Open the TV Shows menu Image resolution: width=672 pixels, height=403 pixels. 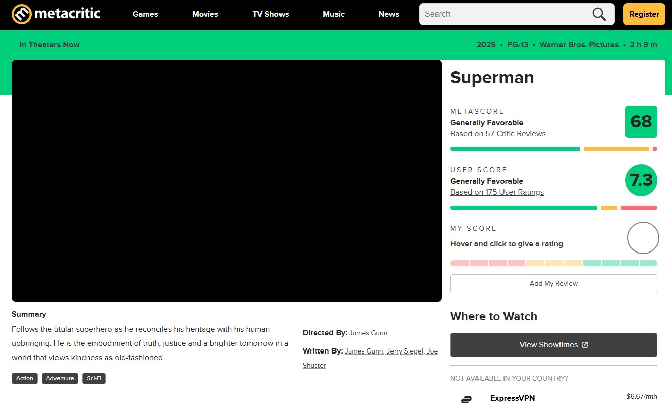click(x=270, y=14)
